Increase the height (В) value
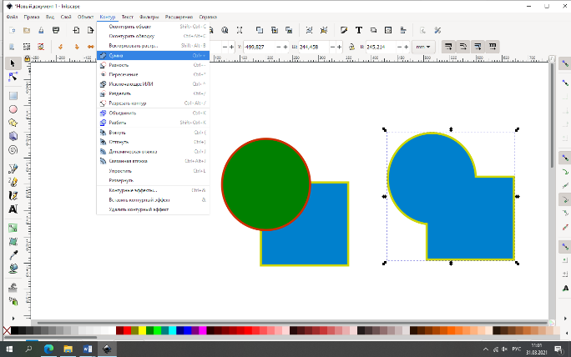This screenshot has height=357, width=571. pyautogui.click(x=407, y=47)
